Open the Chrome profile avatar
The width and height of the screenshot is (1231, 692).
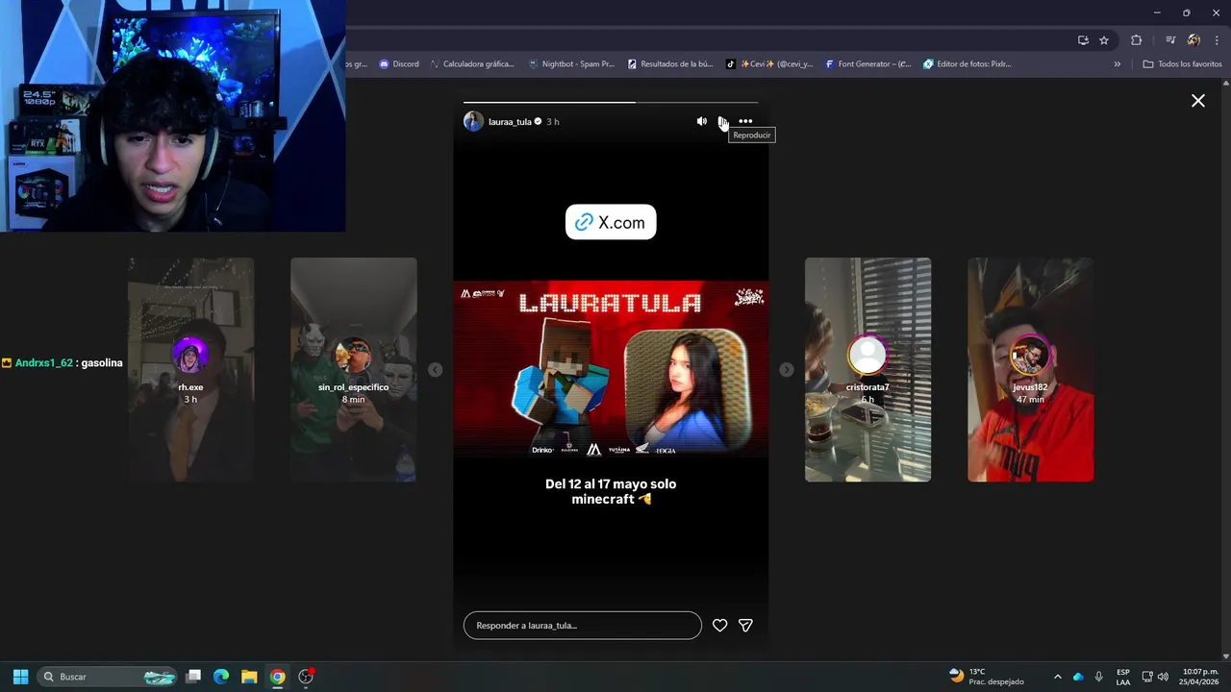point(1193,40)
